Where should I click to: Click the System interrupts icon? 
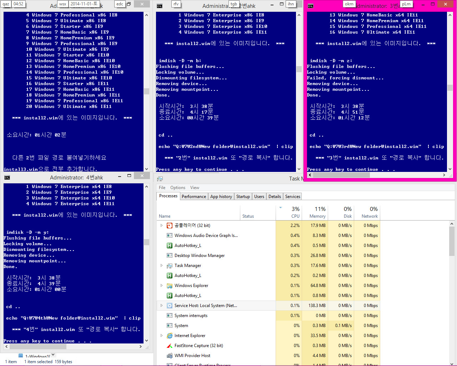[170, 316]
